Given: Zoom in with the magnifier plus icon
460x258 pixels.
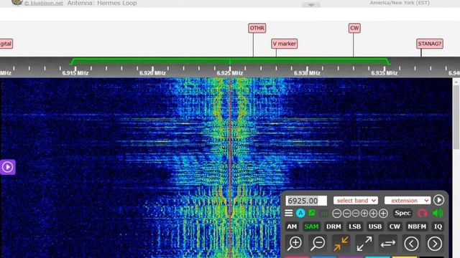Looking at the screenshot, I should click(x=294, y=244).
